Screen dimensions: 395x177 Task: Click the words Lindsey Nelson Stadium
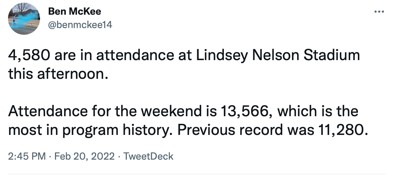click(x=278, y=55)
